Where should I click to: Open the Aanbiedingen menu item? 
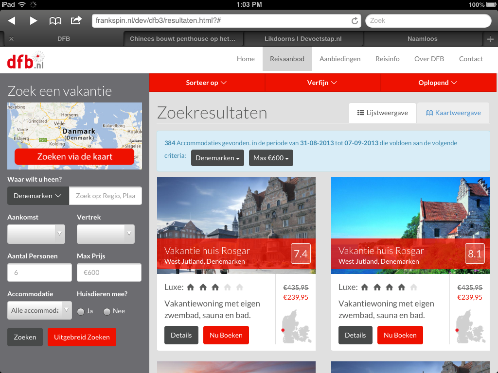click(x=340, y=58)
